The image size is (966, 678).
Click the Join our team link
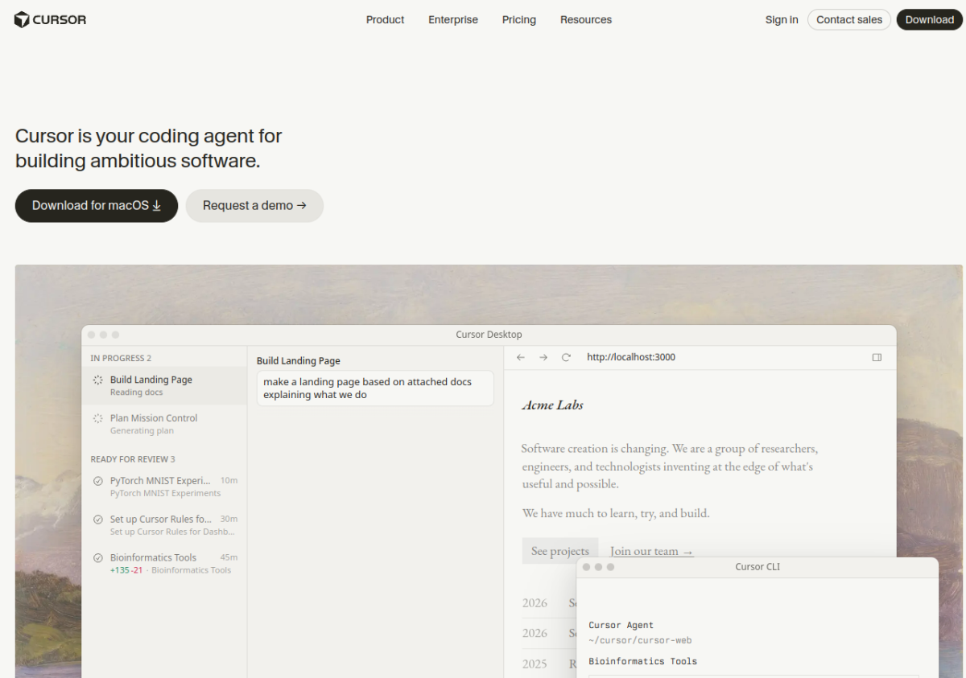(651, 551)
